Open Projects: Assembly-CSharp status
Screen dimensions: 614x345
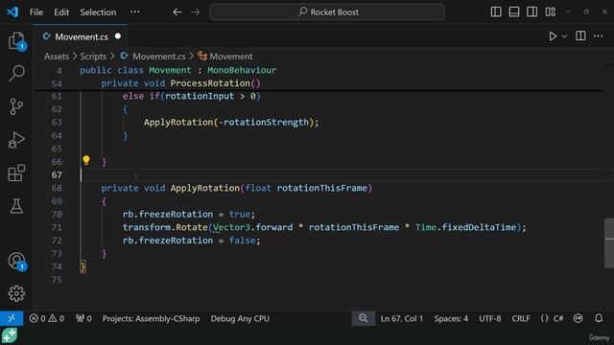(x=152, y=318)
